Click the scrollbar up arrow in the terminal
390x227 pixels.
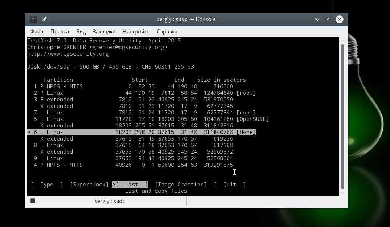(x=342, y=40)
